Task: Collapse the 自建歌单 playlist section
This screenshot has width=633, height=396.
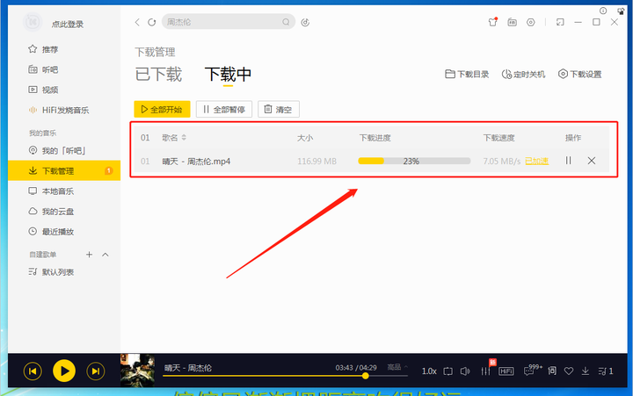Action: (105, 255)
